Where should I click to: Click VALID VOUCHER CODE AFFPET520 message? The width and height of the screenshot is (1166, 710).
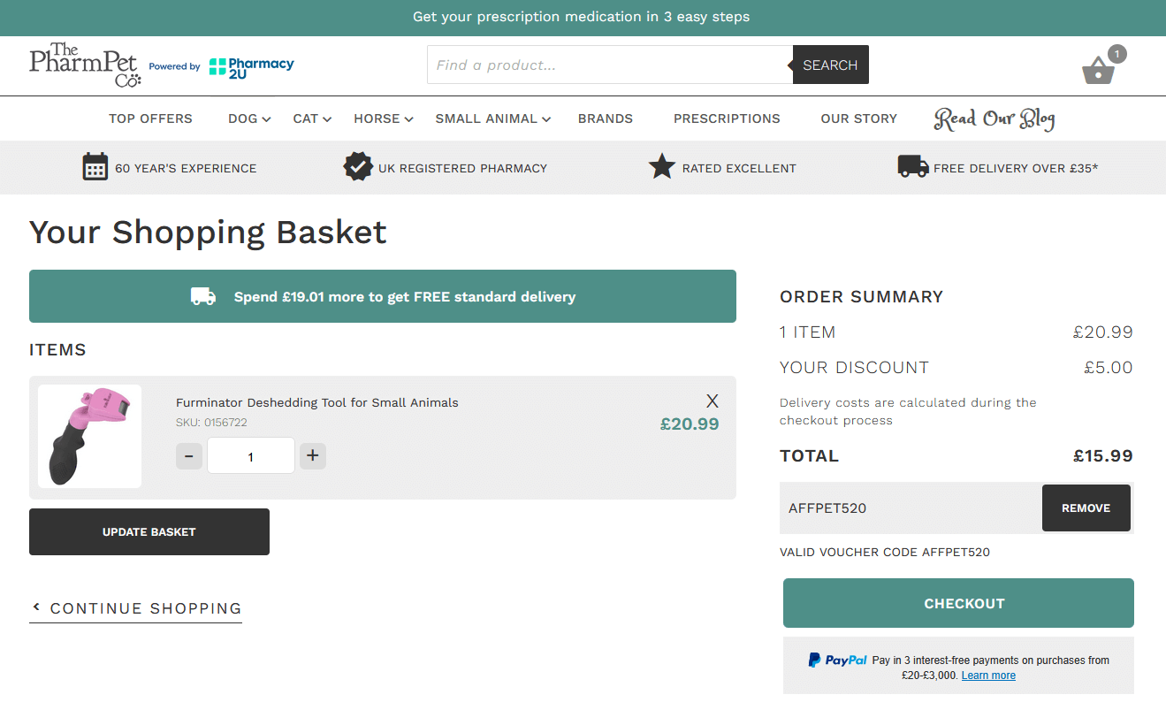click(x=885, y=552)
